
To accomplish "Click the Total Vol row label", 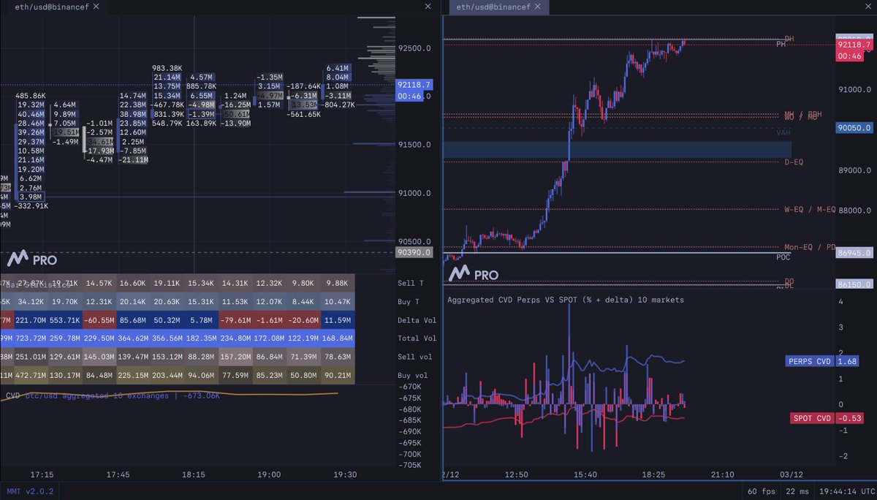I will coord(417,338).
